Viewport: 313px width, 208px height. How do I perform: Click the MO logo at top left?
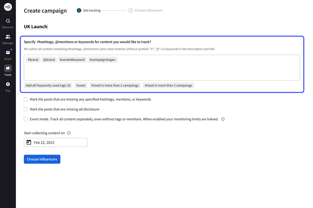pos(8,7)
